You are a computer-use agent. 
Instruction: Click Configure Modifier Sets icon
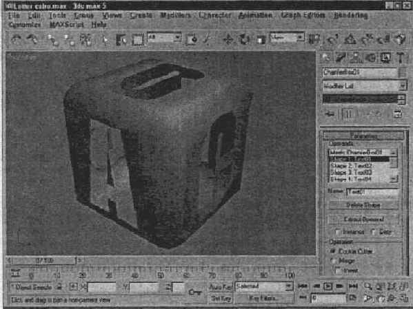pos(398,114)
